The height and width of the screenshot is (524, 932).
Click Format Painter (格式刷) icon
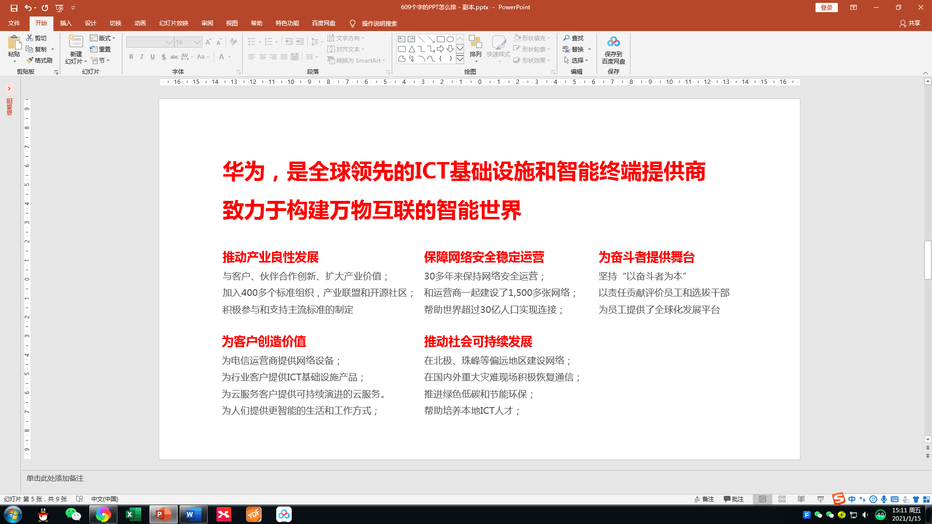(30, 60)
